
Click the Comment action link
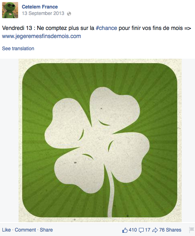point(25,230)
